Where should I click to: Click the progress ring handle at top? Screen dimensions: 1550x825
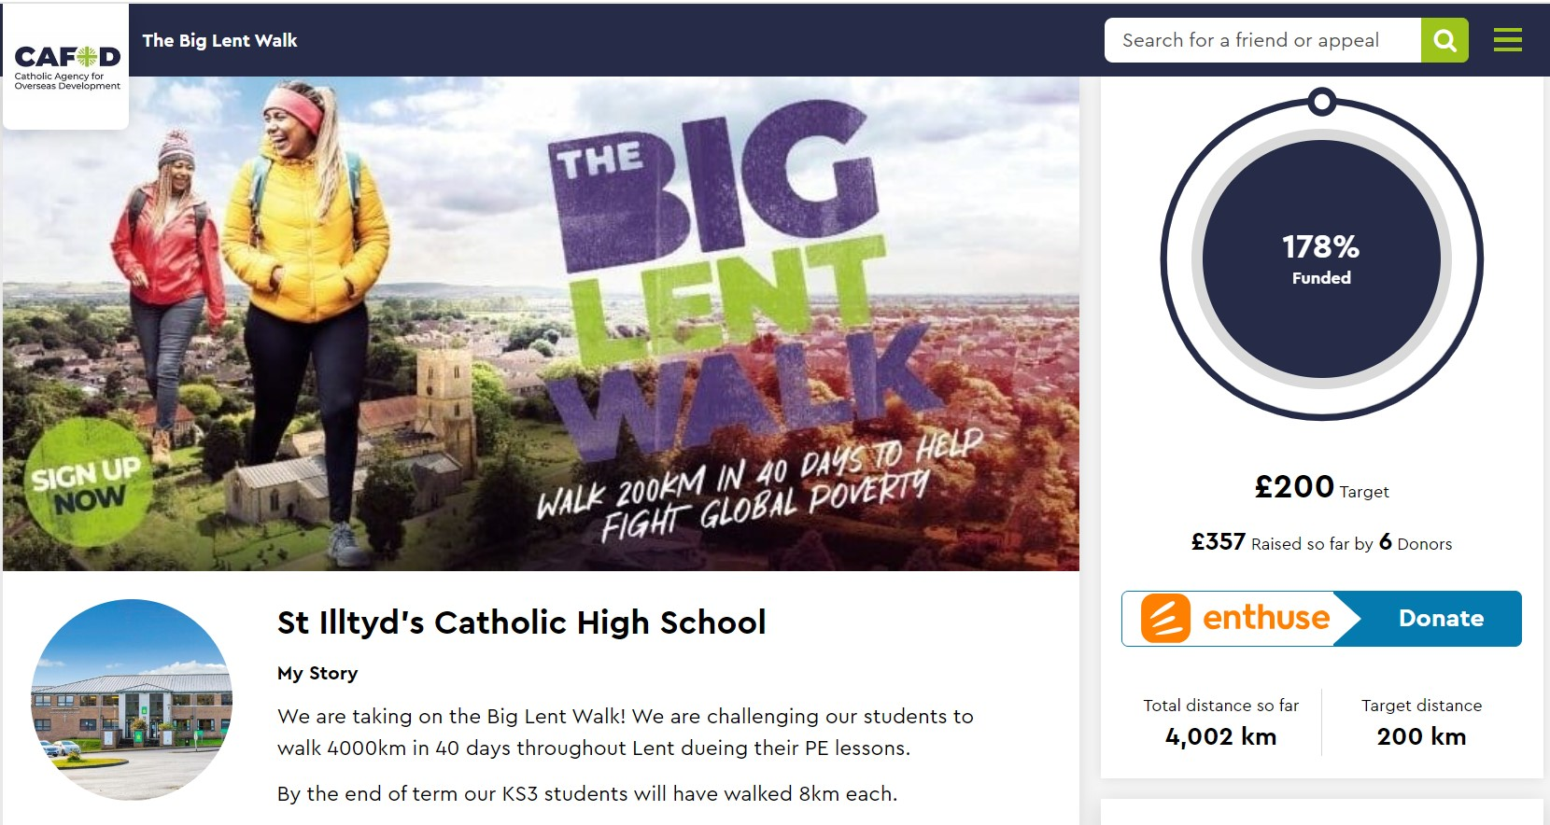[x=1321, y=101]
